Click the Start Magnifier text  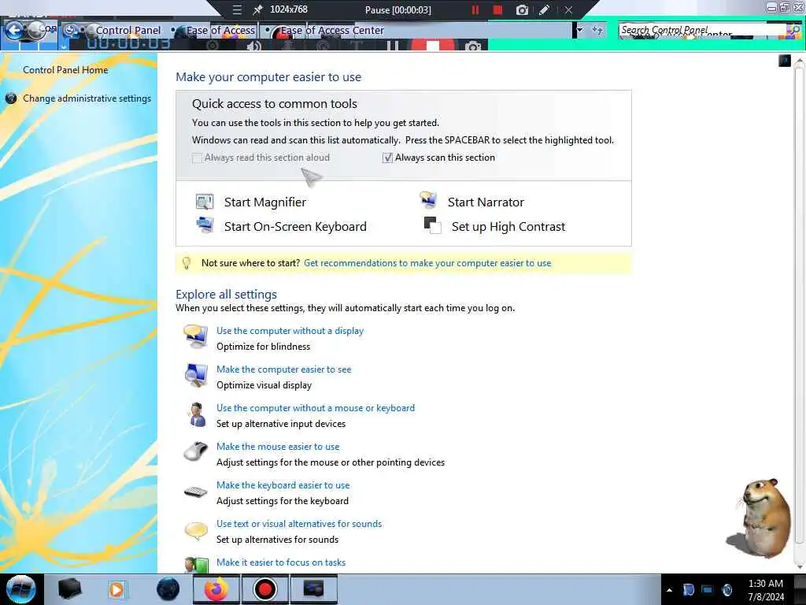click(264, 202)
